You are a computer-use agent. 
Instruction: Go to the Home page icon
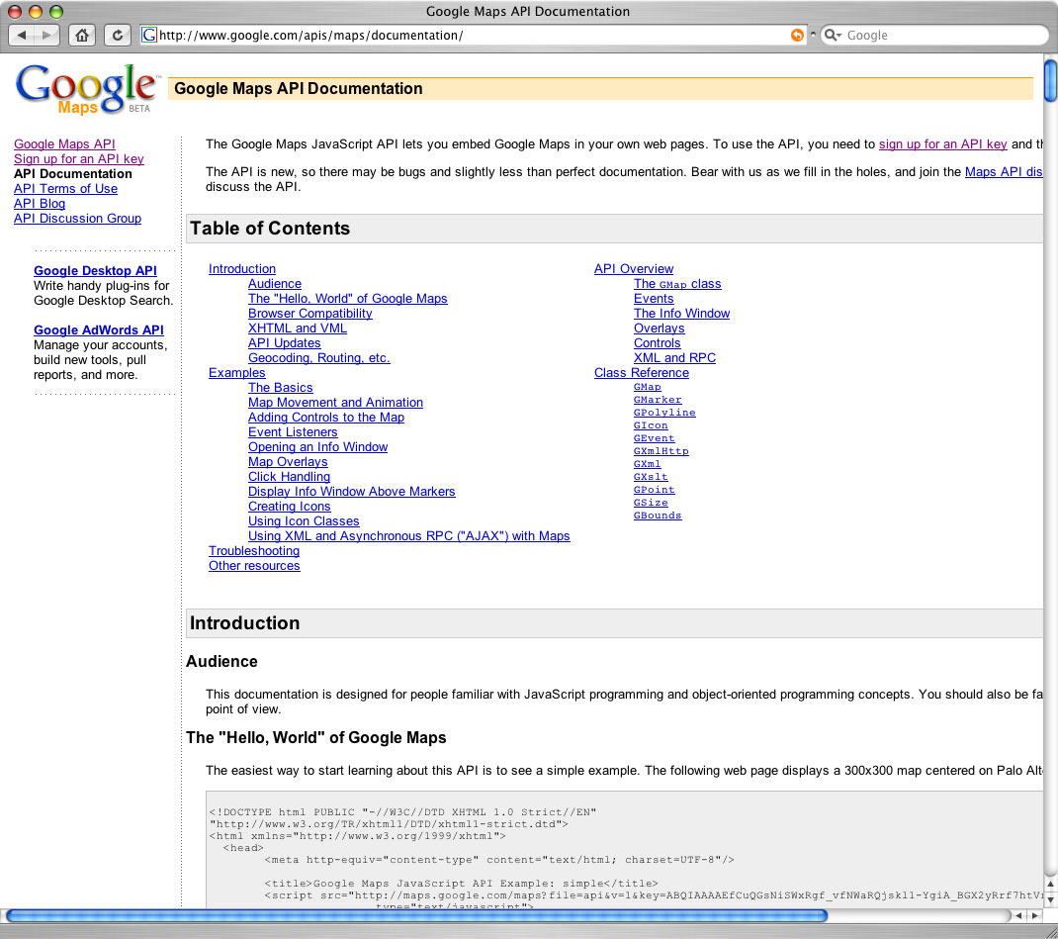coord(82,35)
